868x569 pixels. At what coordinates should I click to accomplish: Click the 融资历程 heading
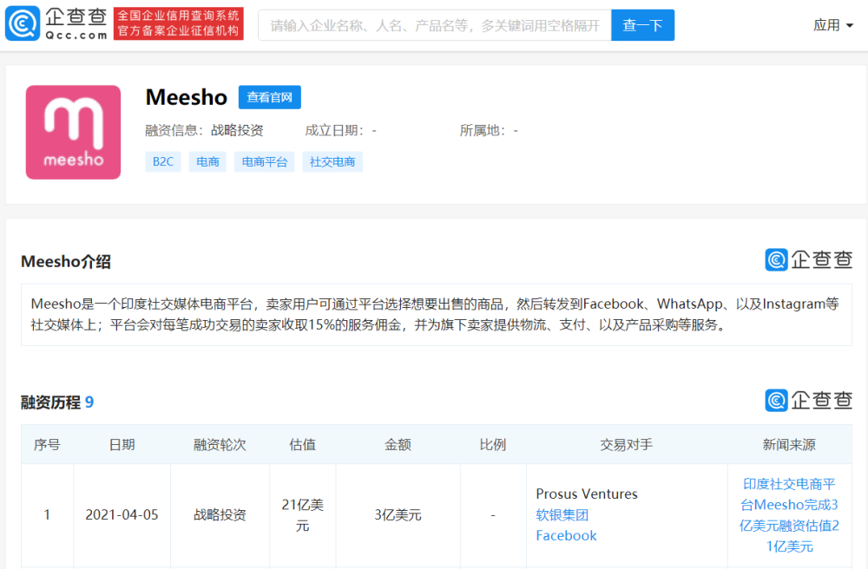point(51,402)
